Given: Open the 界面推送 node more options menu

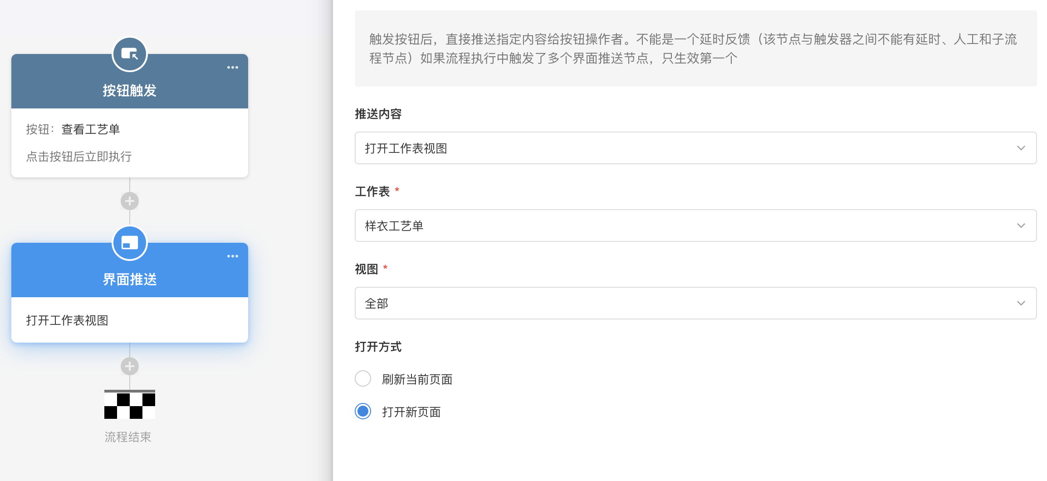Looking at the screenshot, I should click(x=233, y=256).
